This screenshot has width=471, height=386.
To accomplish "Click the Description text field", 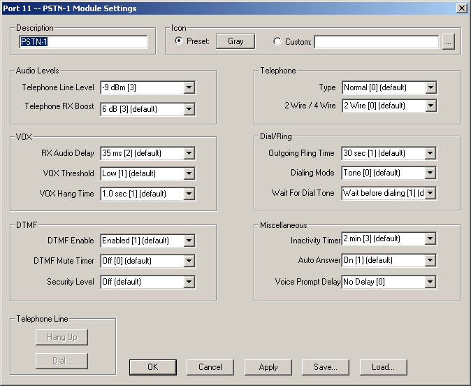I will [x=83, y=42].
